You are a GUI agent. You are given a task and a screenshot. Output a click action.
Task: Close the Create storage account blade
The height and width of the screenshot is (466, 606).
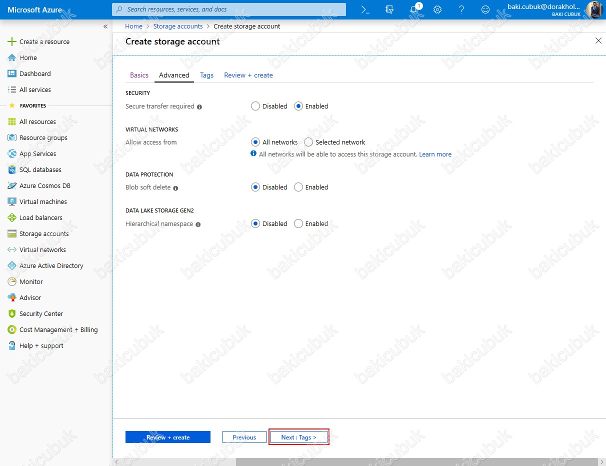point(598,40)
